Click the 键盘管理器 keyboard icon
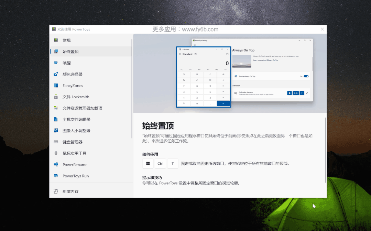This screenshot has height=231, width=371. click(x=56, y=142)
